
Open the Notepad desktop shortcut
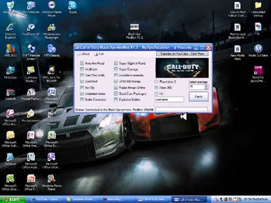pos(10,159)
